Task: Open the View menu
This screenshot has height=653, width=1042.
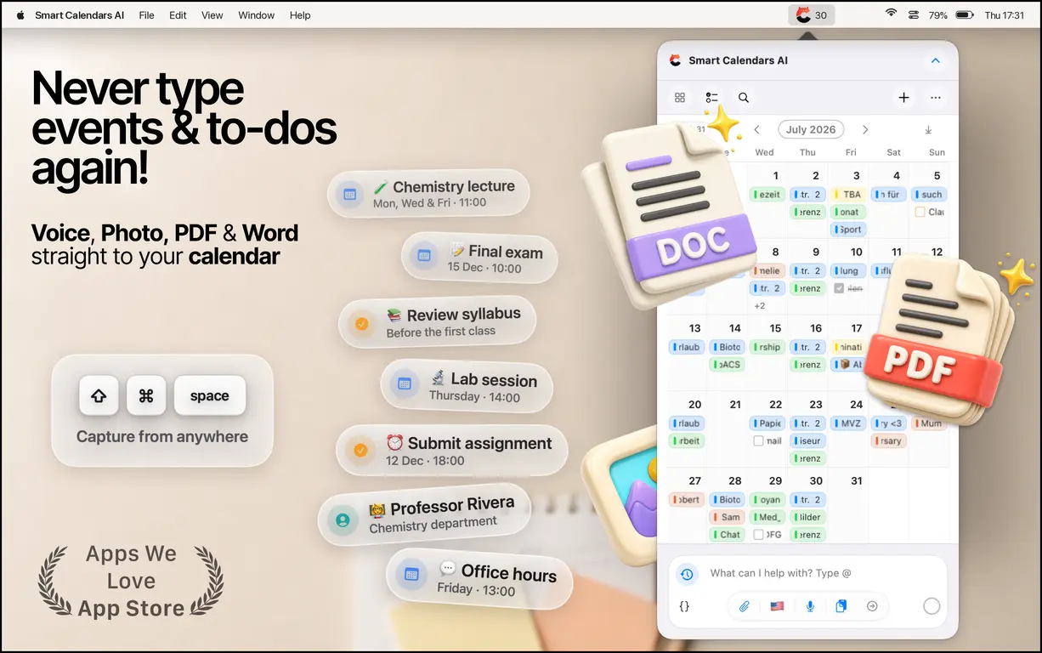Action: (212, 15)
